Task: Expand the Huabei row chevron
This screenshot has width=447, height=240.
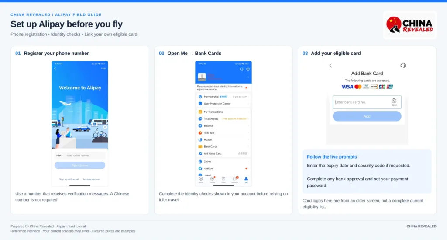Action: [x=248, y=140]
